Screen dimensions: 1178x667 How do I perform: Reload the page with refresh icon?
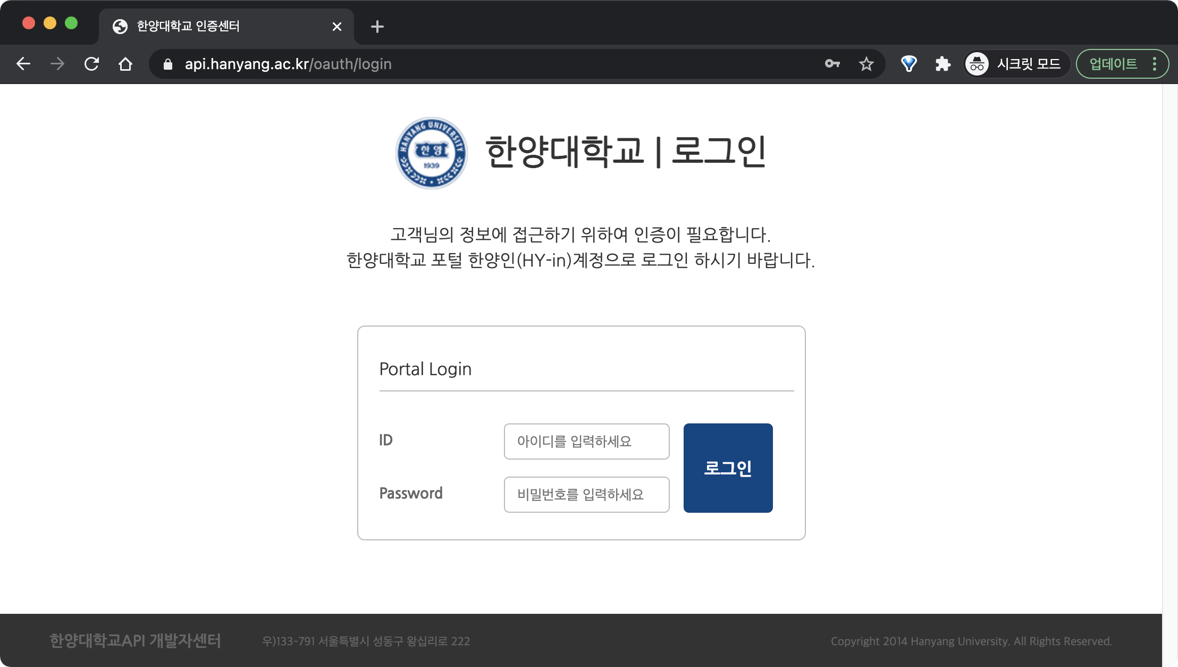(91, 64)
